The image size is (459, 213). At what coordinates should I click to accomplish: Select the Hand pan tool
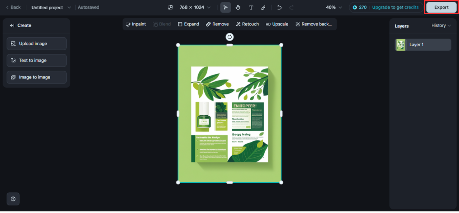pyautogui.click(x=238, y=7)
